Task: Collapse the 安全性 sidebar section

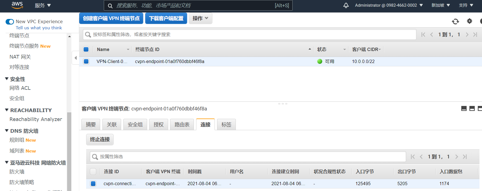Action: point(7,79)
